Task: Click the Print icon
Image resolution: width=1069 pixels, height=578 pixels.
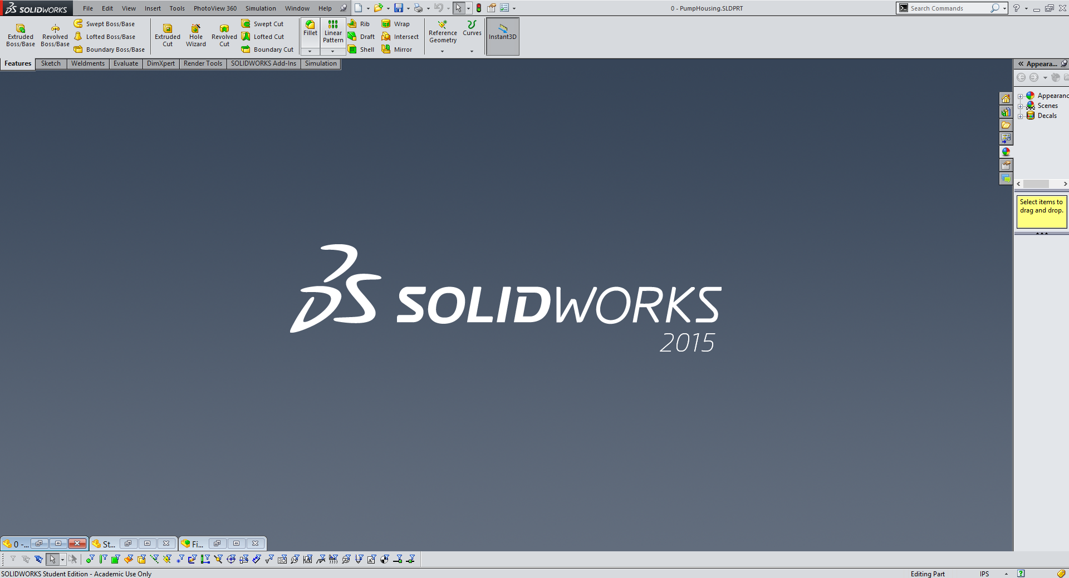Action: tap(418, 8)
